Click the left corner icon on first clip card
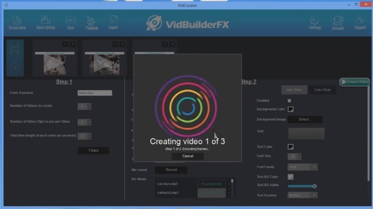 [65, 44]
